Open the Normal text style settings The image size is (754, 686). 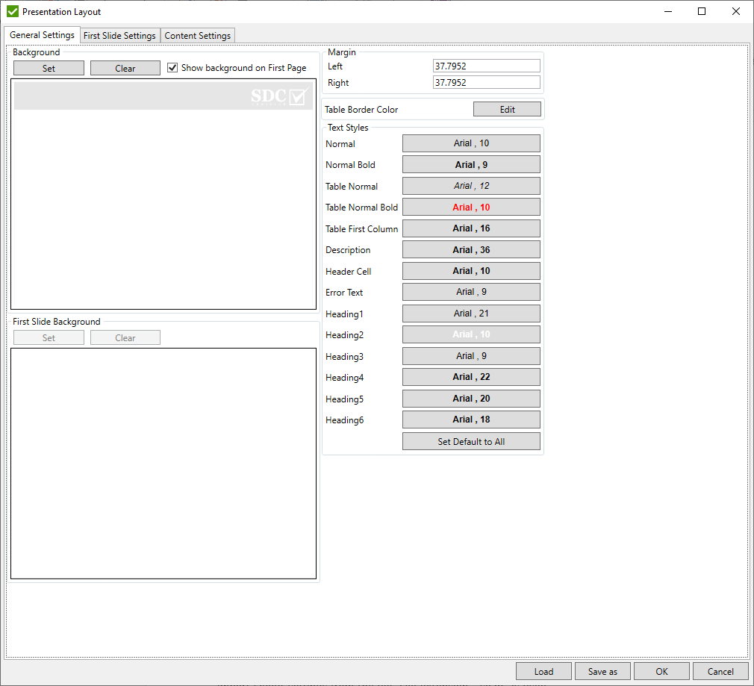(x=471, y=143)
